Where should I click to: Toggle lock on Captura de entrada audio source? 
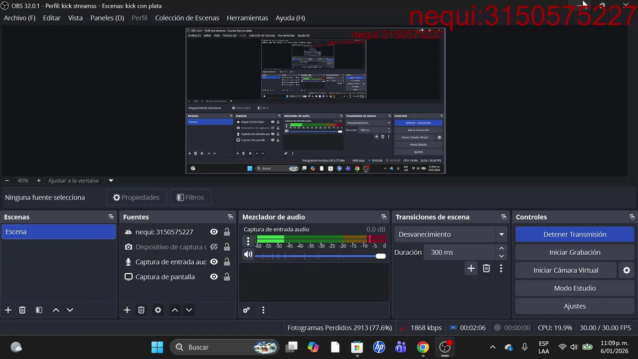coord(227,262)
